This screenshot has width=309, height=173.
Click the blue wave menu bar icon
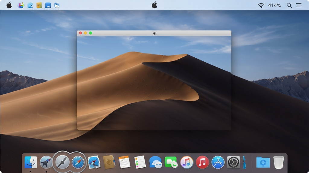30,5
